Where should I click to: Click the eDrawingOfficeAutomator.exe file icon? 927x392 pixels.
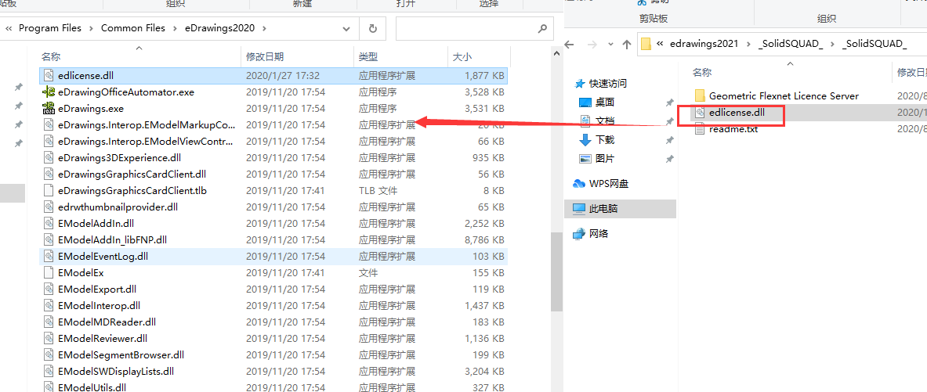pos(49,92)
